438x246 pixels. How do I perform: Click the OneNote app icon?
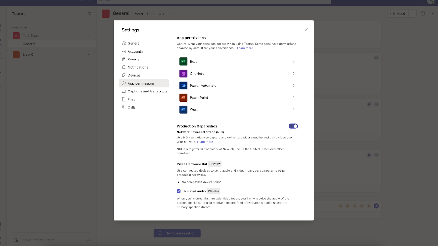tap(183, 74)
